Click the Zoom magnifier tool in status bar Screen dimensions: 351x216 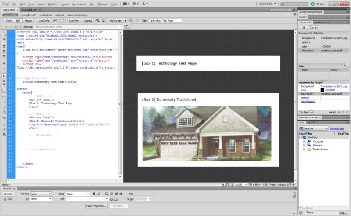[232, 185]
